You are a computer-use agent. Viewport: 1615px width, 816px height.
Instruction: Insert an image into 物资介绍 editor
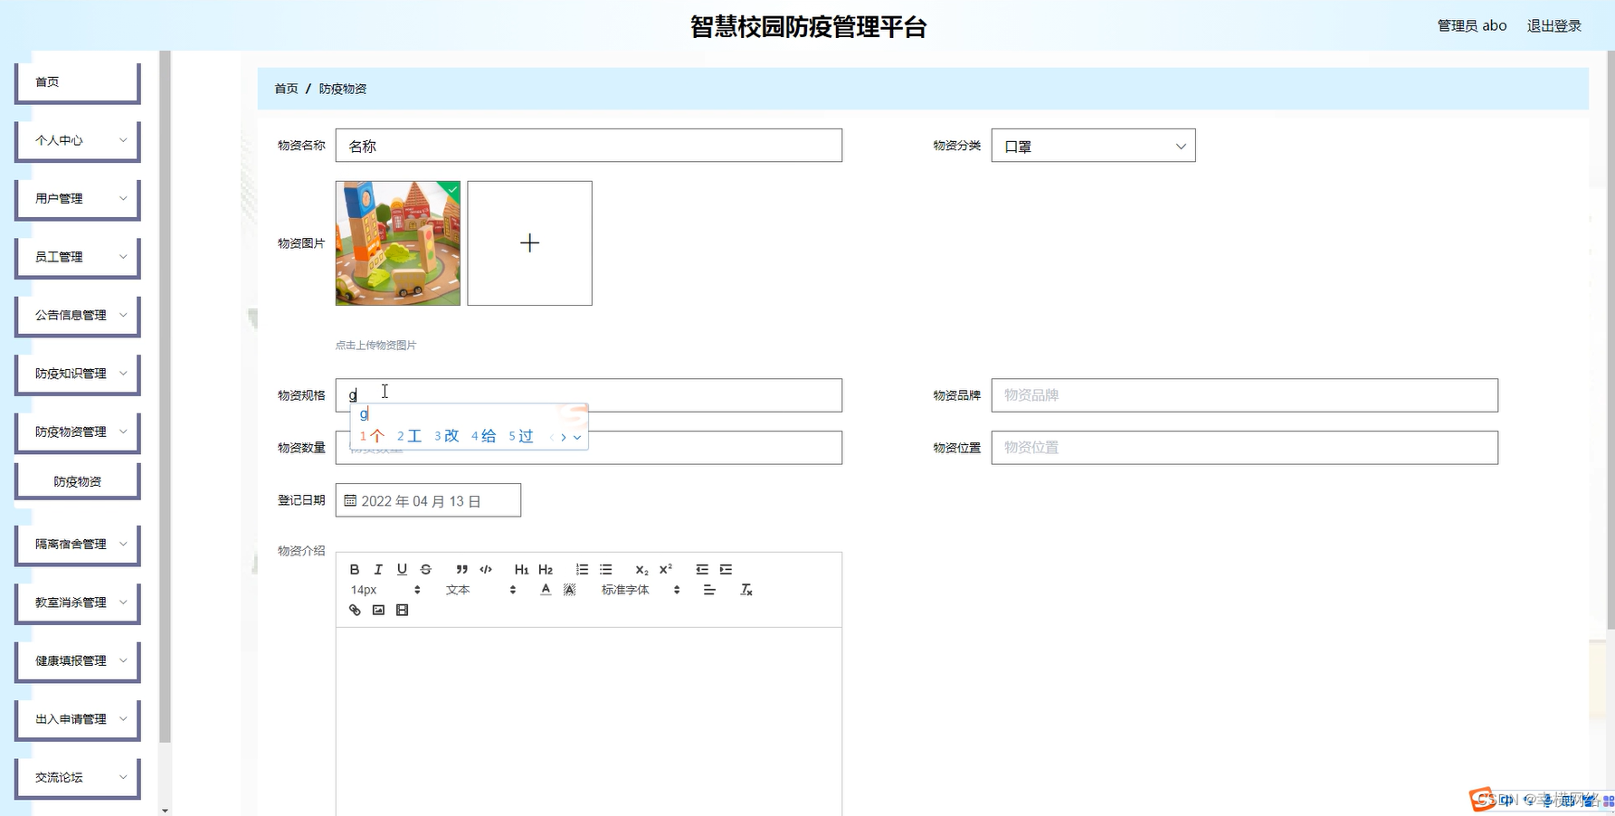pyautogui.click(x=377, y=610)
